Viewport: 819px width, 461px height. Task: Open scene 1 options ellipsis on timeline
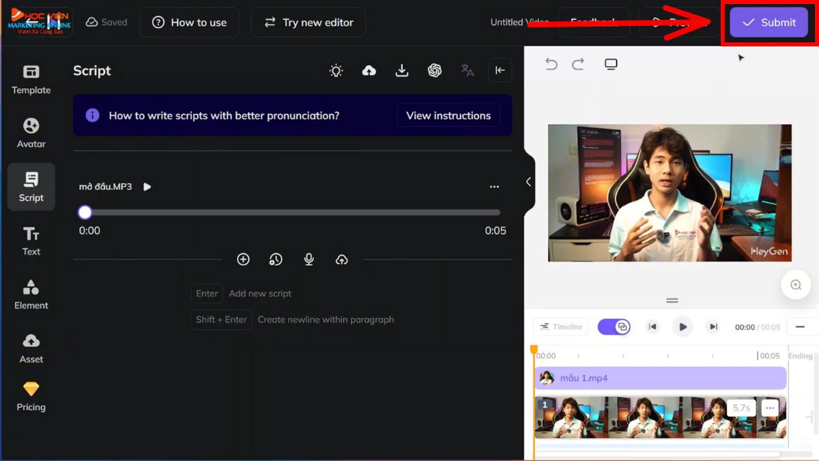point(770,408)
